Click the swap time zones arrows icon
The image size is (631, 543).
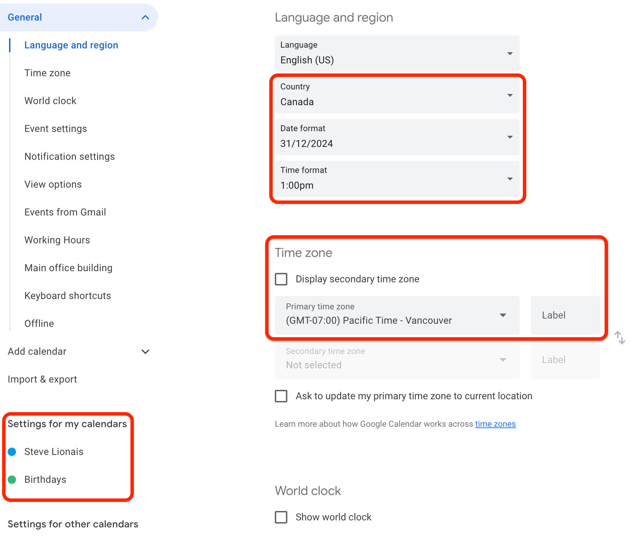620,337
